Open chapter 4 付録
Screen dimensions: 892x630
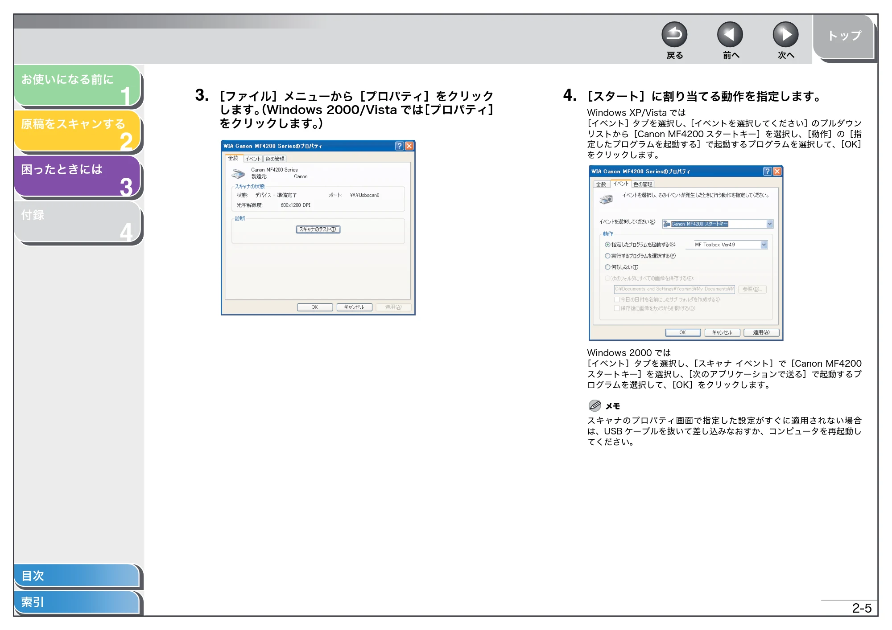[78, 221]
